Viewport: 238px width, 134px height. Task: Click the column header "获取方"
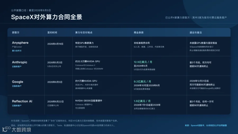coord(16,33)
